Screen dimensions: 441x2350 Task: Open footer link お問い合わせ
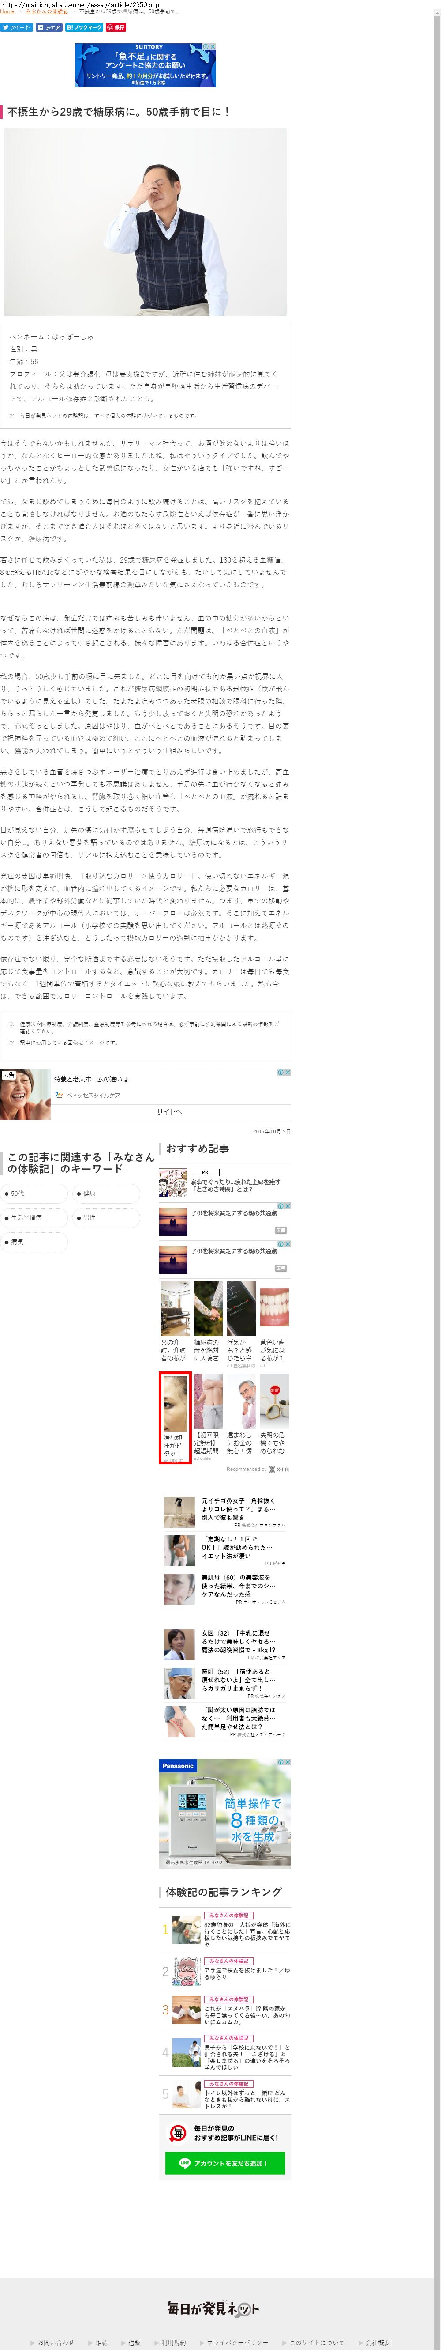tap(56, 2342)
